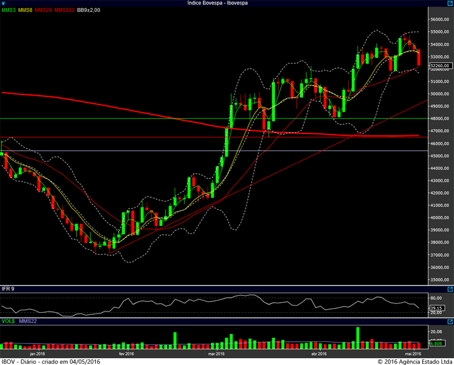The width and height of the screenshot is (454, 365).
Task: Pop out the VOL$ volume panel
Action: pyautogui.click(x=450, y=322)
